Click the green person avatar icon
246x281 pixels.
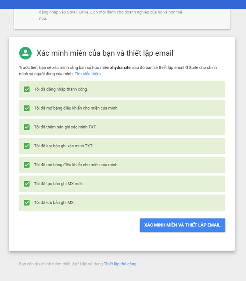click(x=25, y=53)
